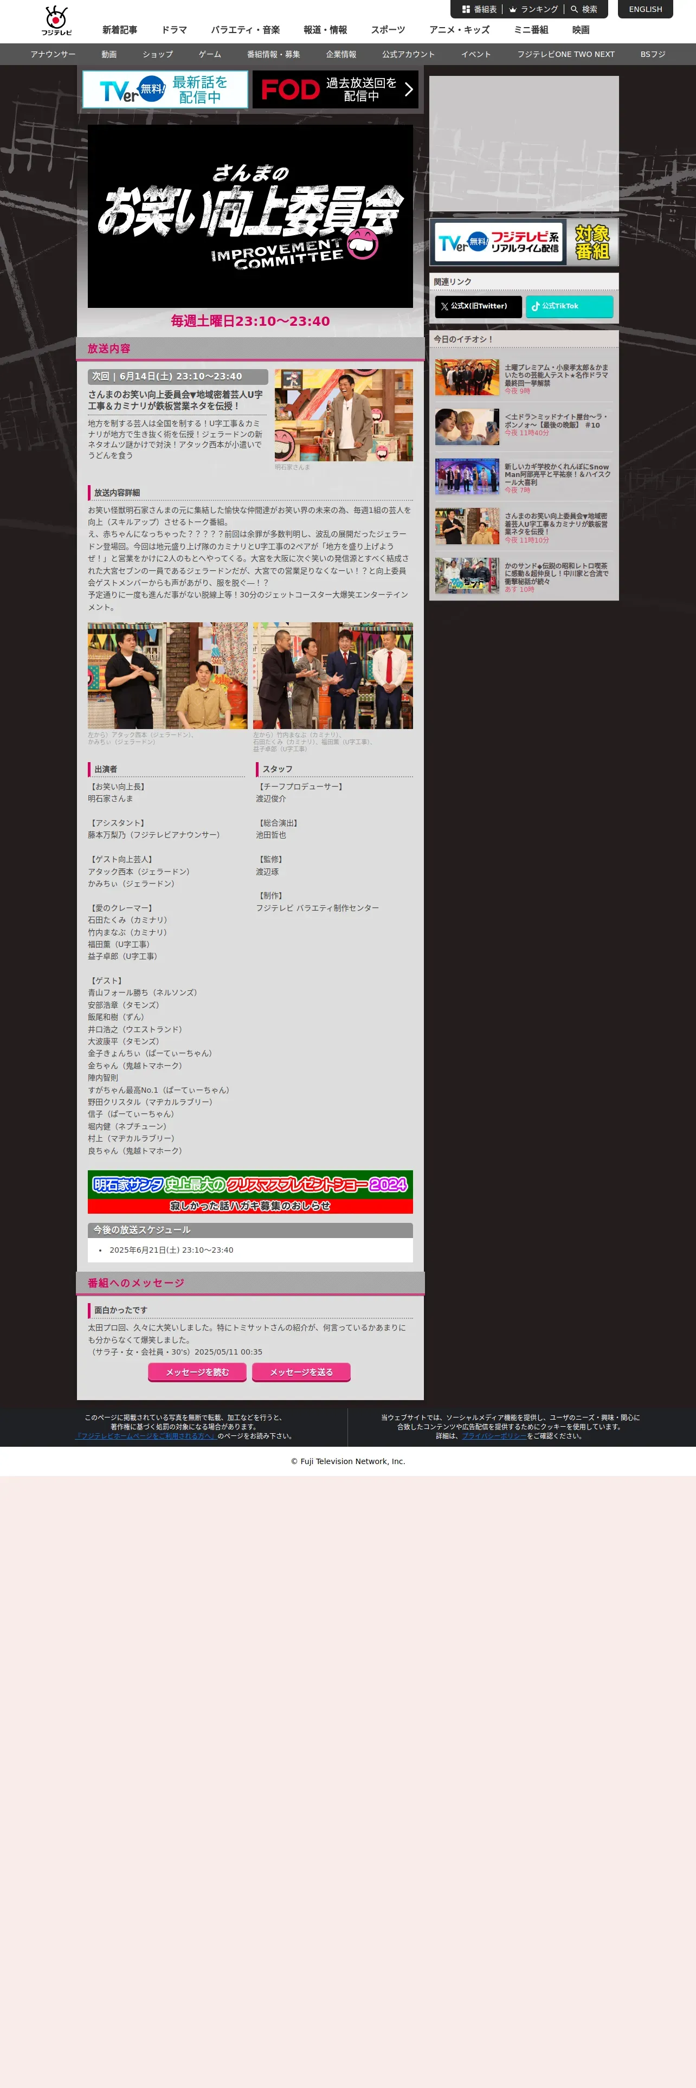This screenshot has width=696, height=2088.
Task: Open the アニメ・キッズ menu
Action: pyautogui.click(x=460, y=30)
